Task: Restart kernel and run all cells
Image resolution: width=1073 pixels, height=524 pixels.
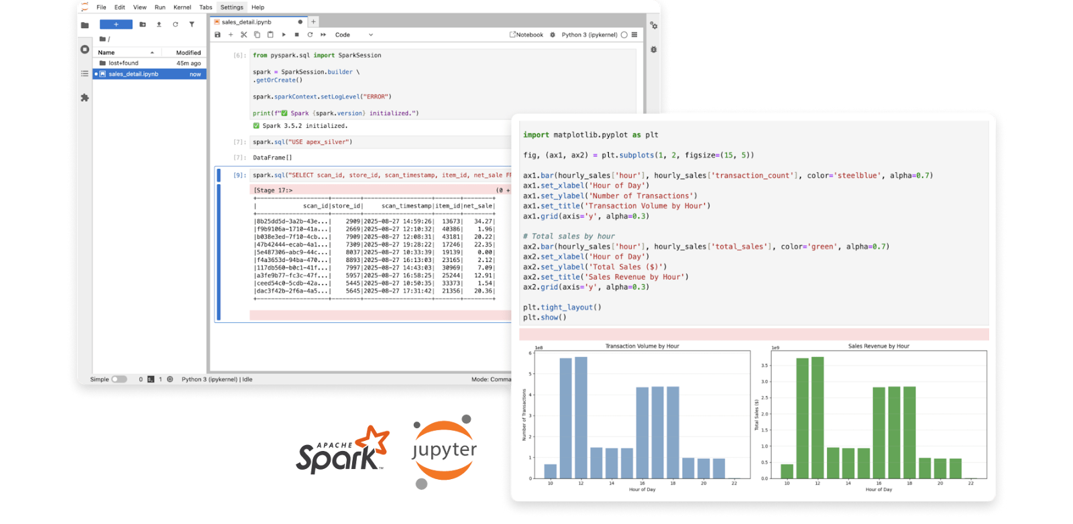Action: 323,35
